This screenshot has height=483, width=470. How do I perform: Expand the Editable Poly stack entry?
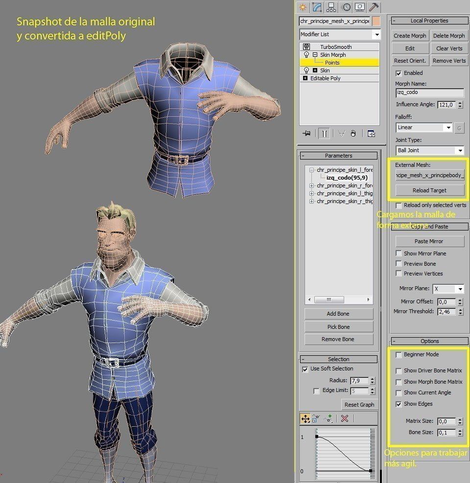tap(305, 78)
